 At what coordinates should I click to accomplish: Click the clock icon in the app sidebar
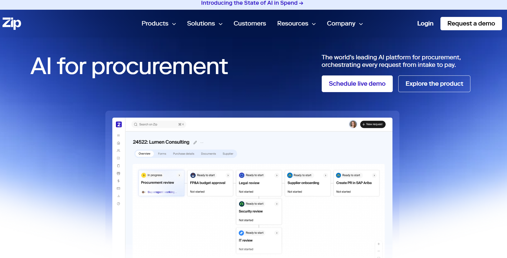[118, 204]
